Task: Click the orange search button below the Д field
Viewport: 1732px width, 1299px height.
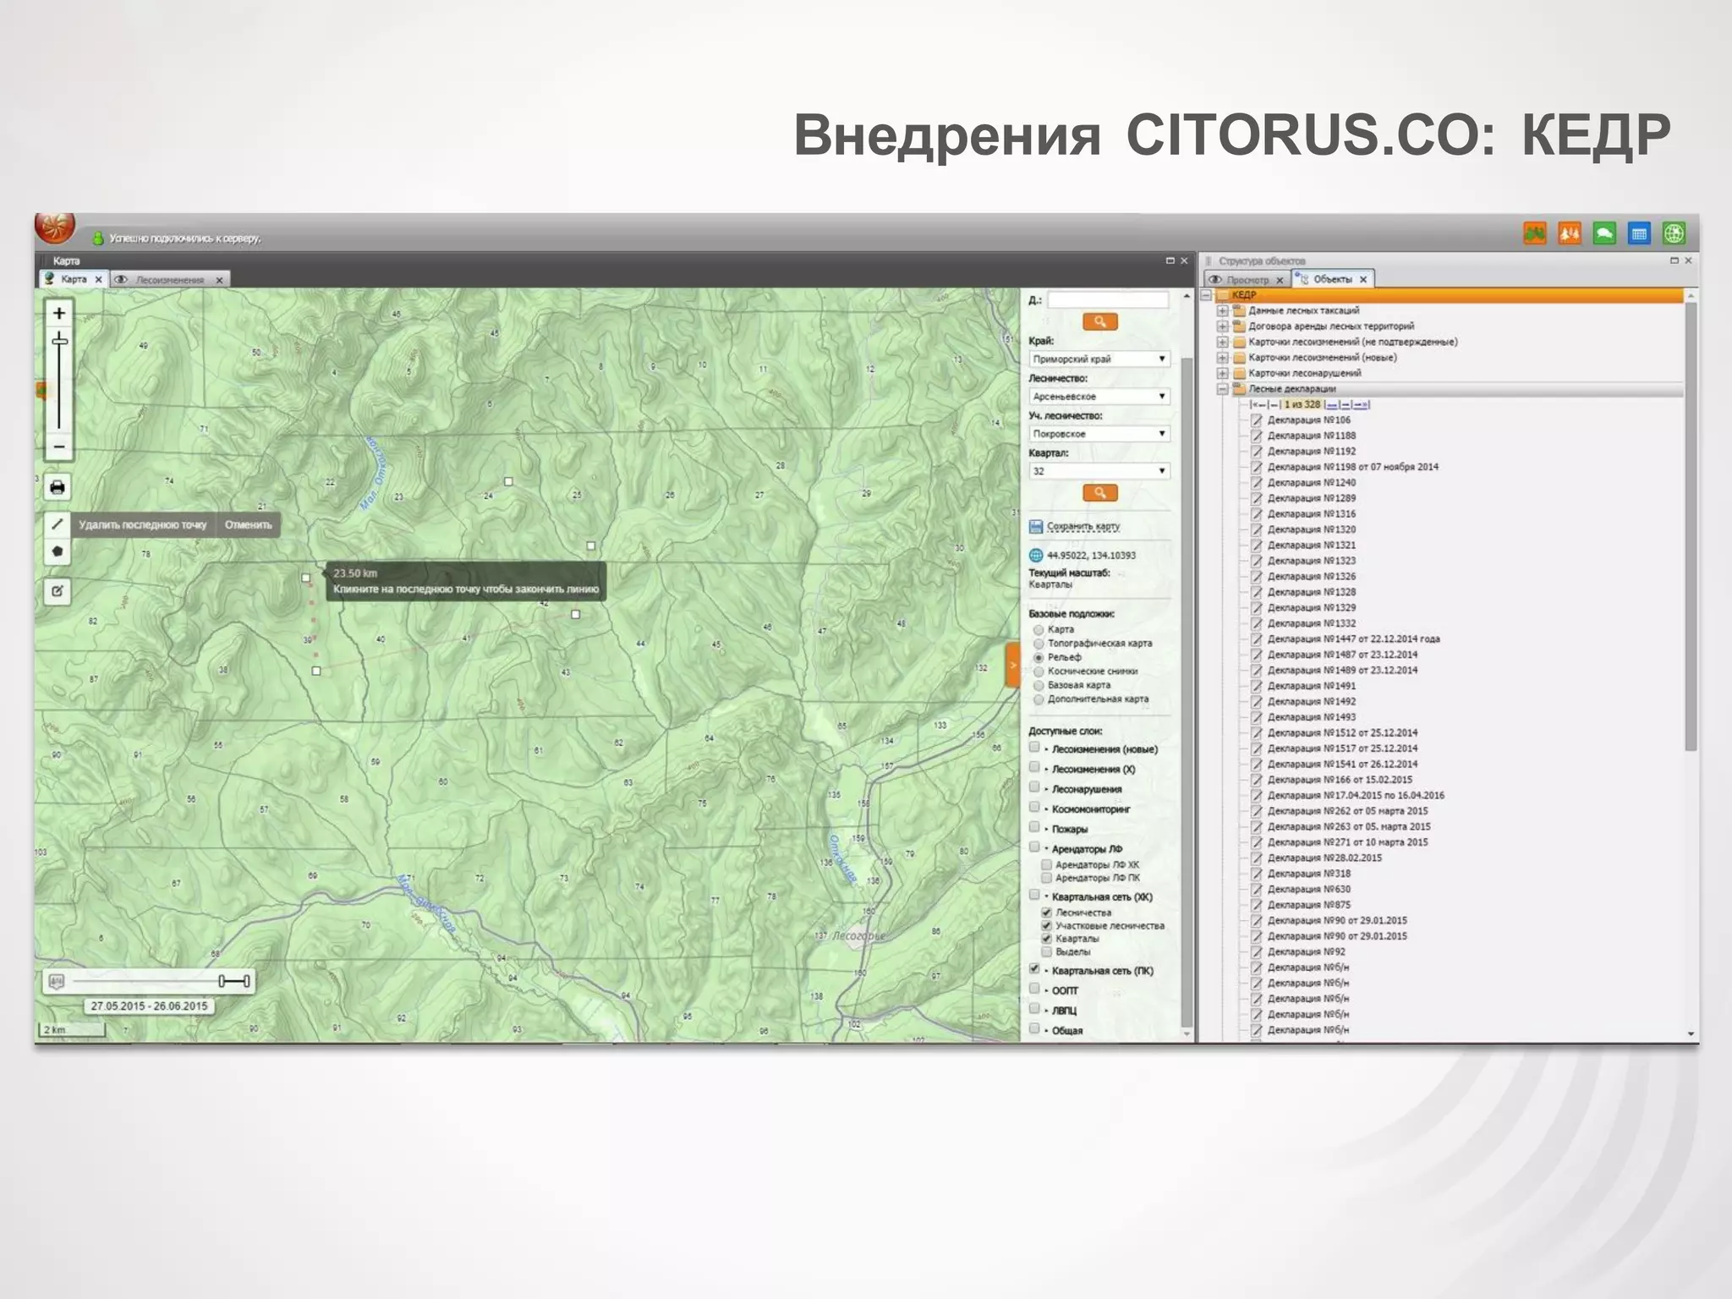Action: (1100, 321)
